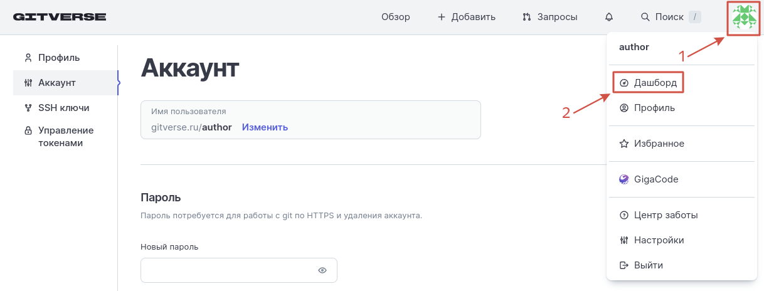This screenshot has width=764, height=291.
Task: Switch to Профиль sidebar tab
Action: tap(58, 58)
